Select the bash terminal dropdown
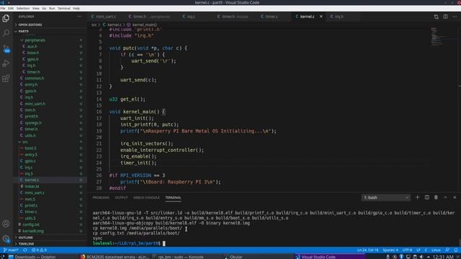This screenshot has width=461, height=259. point(386,198)
